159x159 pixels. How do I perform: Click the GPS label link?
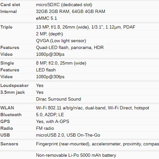click(5, 121)
